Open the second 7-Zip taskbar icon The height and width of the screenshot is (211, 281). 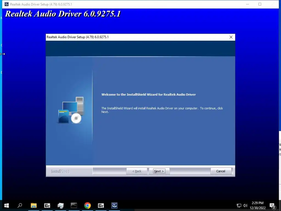pyautogui.click(x=101, y=206)
